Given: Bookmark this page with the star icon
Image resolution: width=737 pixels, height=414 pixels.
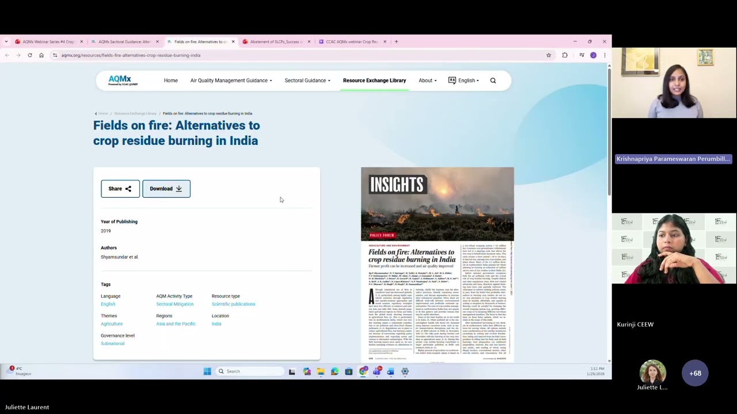Looking at the screenshot, I should [x=549, y=55].
